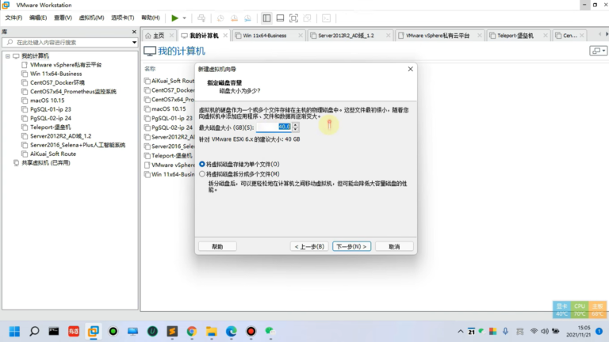Viewport: 609px width, 342px height.
Task: Open the terminal icon in taskbar
Action: [54, 332]
